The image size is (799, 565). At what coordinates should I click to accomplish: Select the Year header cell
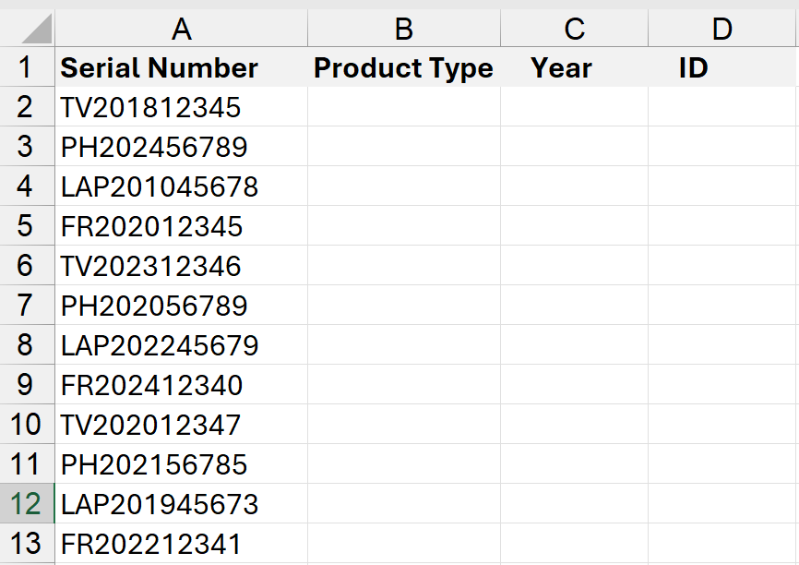pos(562,68)
